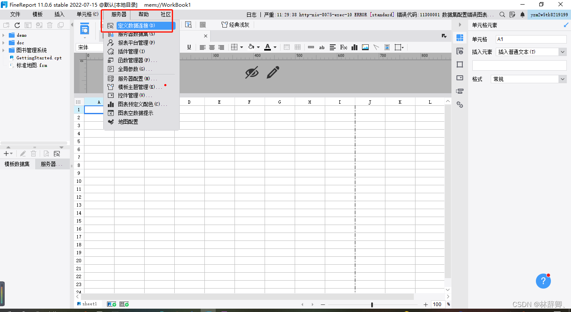Select 定义数据连接 menu item
Image resolution: width=571 pixels, height=312 pixels.
coord(141,26)
